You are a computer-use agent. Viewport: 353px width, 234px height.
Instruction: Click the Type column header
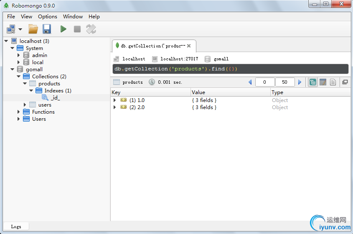click(x=310, y=92)
